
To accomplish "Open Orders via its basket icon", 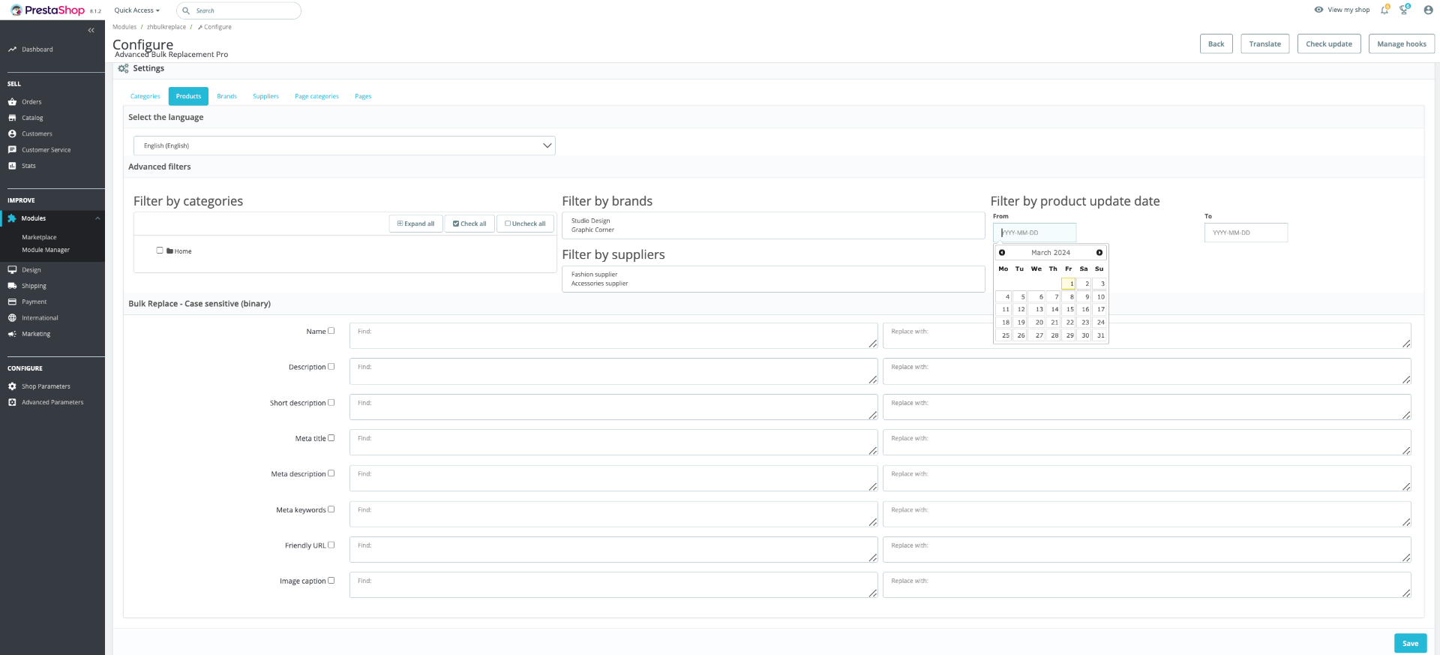I will coord(12,102).
